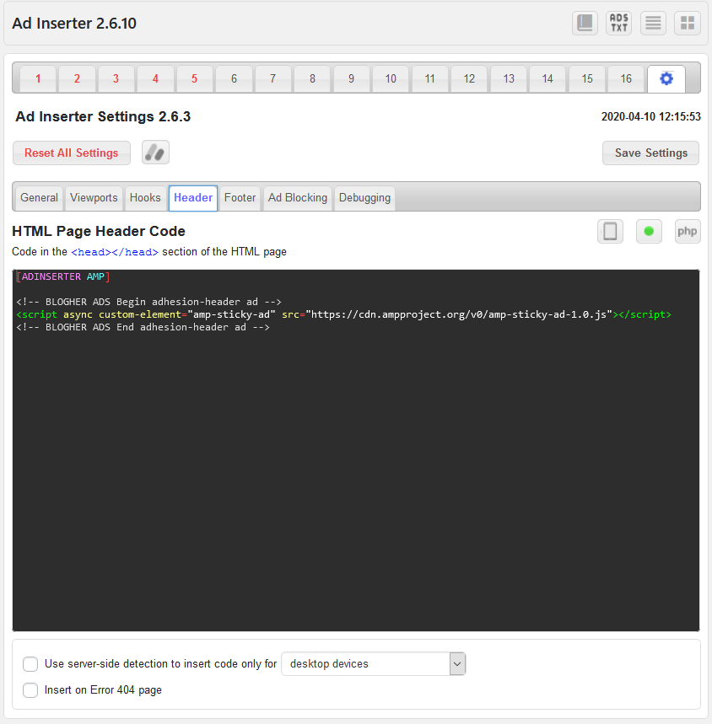Click the 2020-04-10 12:15:53 timestamp

click(x=650, y=116)
